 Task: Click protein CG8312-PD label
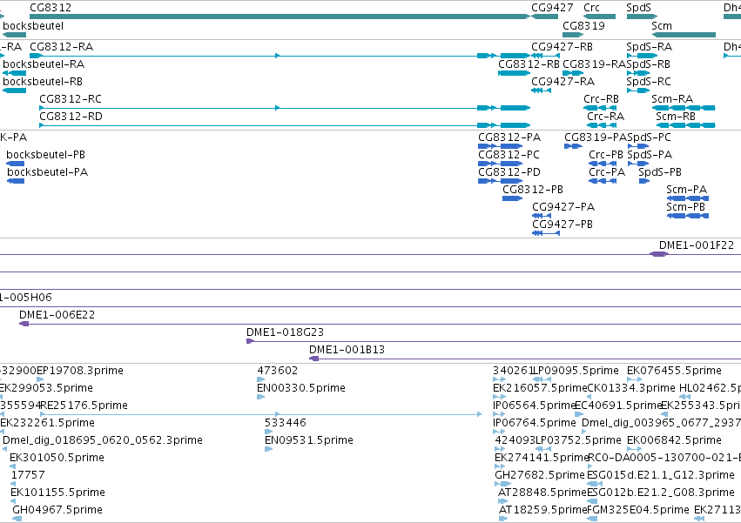509,172
